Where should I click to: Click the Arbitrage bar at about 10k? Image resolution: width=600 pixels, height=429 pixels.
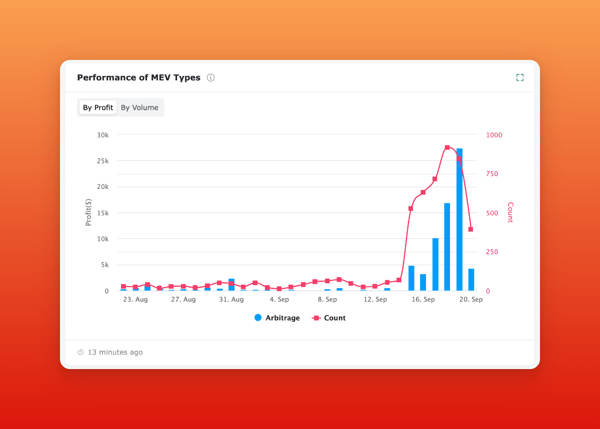point(435,264)
